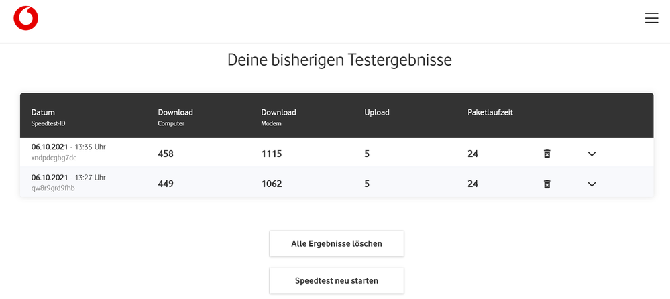Expand details of the 13:27 Uhr result
The width and height of the screenshot is (670, 299).
point(592,184)
